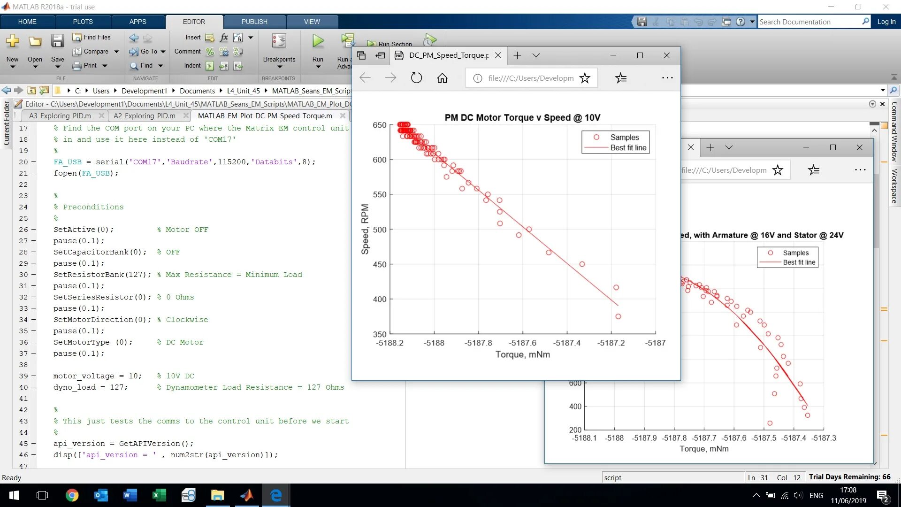Click the Log In button
The width and height of the screenshot is (901, 507).
click(x=886, y=22)
